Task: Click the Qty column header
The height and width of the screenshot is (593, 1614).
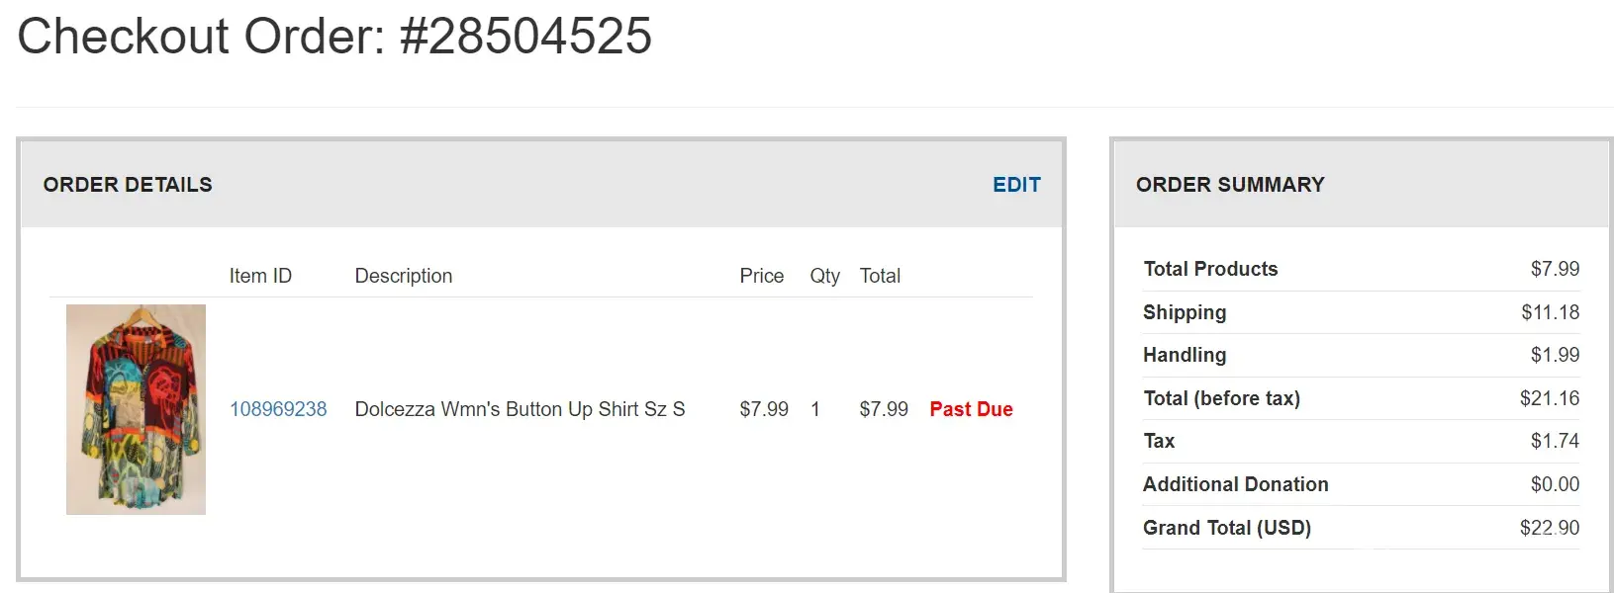Action: [x=824, y=276]
